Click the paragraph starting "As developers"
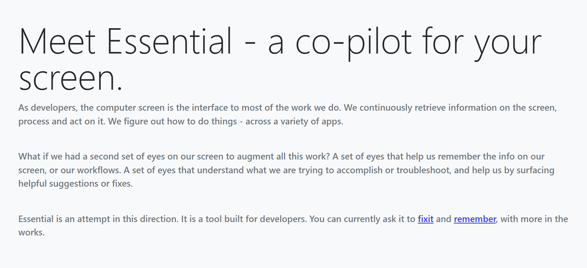Screen dimensions: 587x268 click(288, 114)
